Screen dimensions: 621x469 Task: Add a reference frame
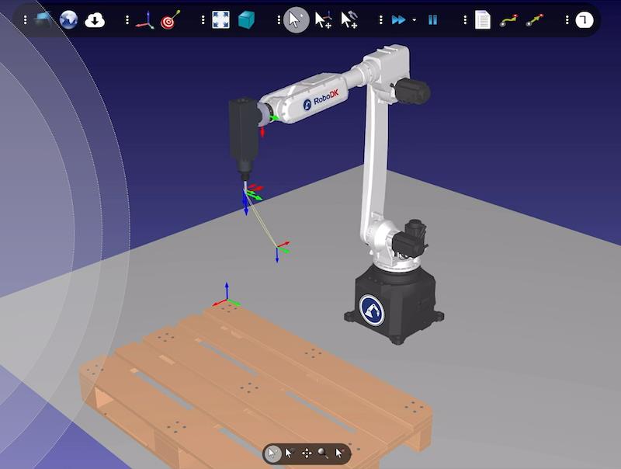[x=144, y=20]
